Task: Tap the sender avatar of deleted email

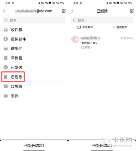Action: tap(75, 39)
